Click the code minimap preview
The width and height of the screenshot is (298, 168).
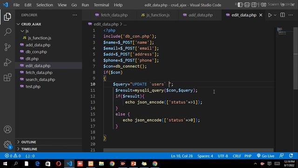point(282,31)
